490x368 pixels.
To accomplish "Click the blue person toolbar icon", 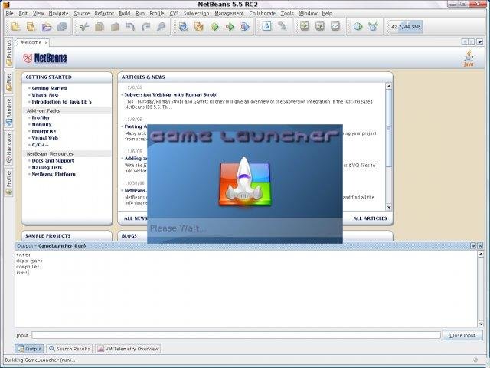I will [266, 26].
